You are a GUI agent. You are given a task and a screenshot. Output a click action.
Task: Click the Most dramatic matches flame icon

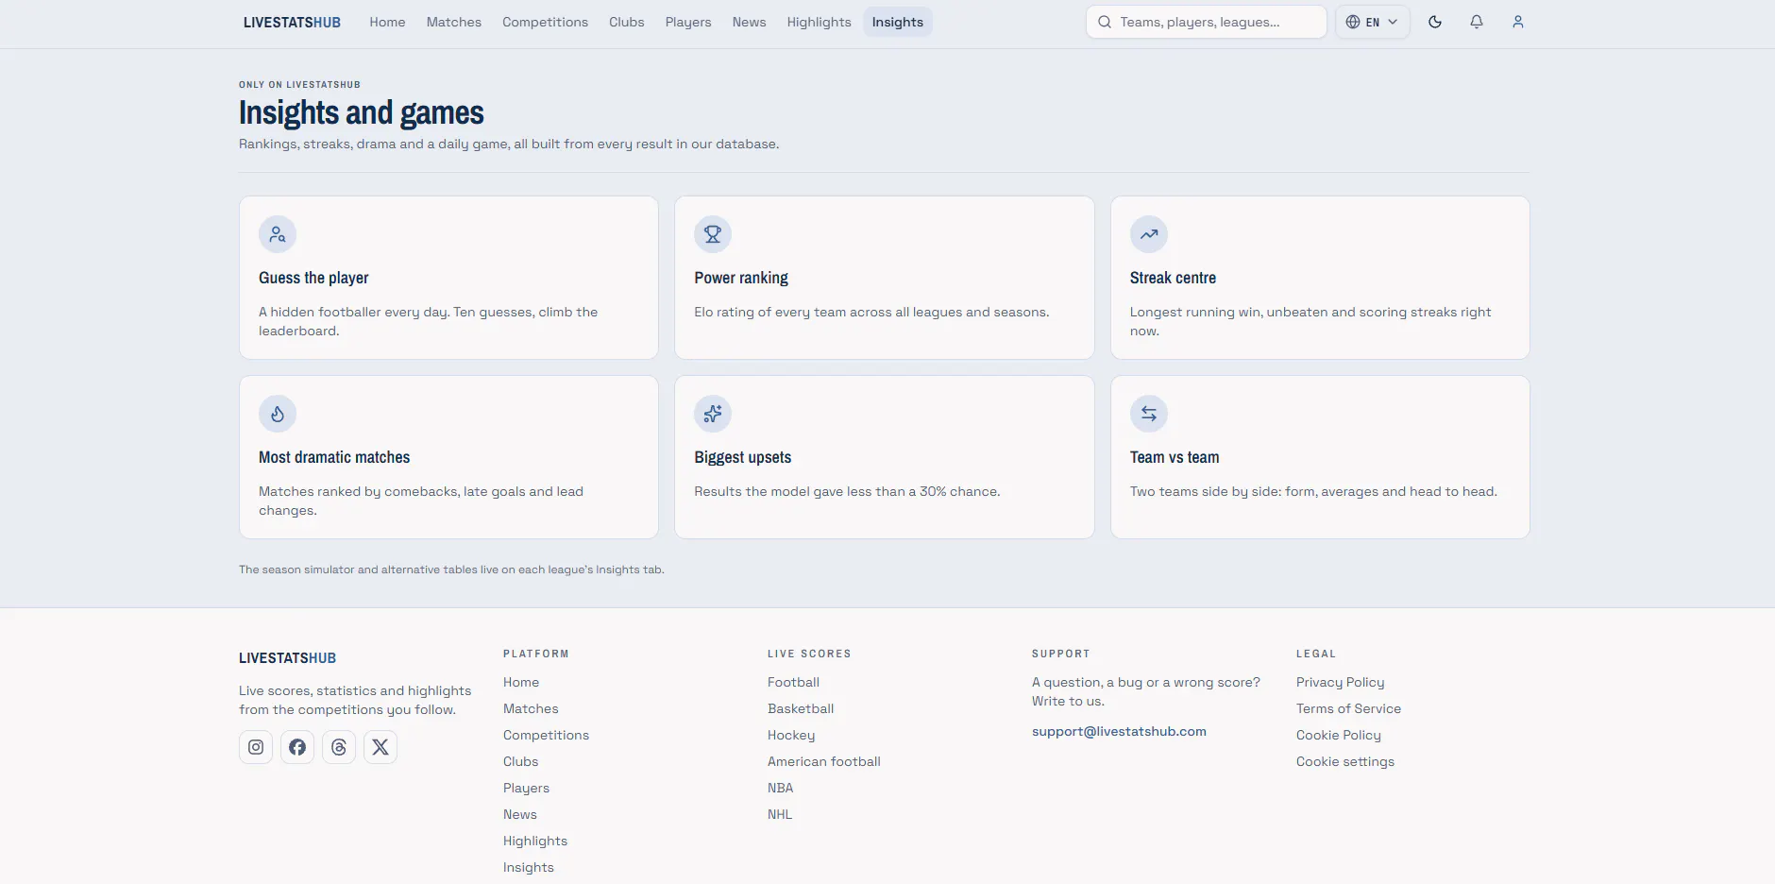coord(278,414)
